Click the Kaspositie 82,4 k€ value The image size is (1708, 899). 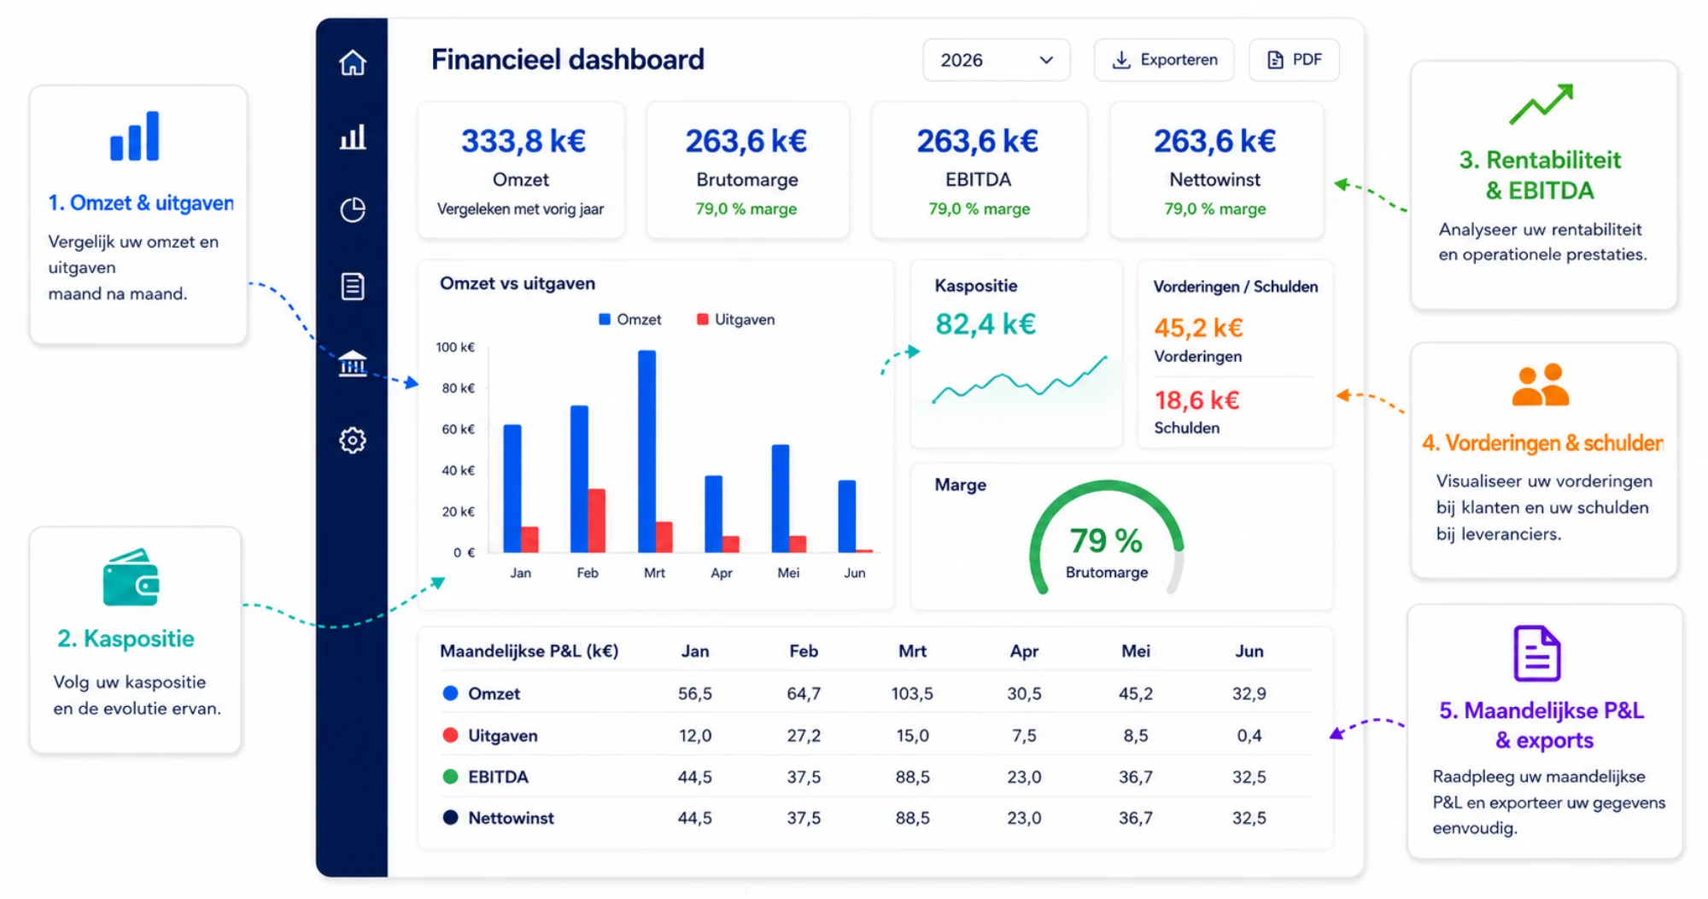(x=986, y=324)
